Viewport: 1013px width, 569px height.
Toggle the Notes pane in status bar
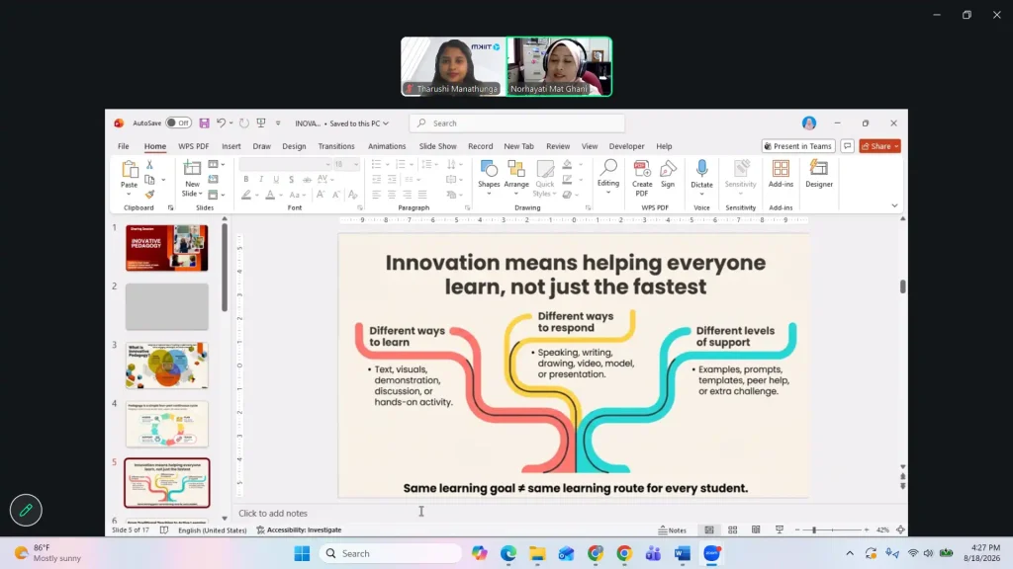(x=673, y=529)
